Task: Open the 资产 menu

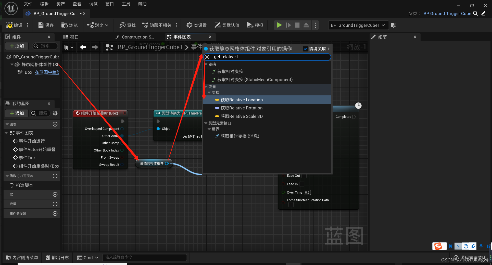Action: pos(61,4)
